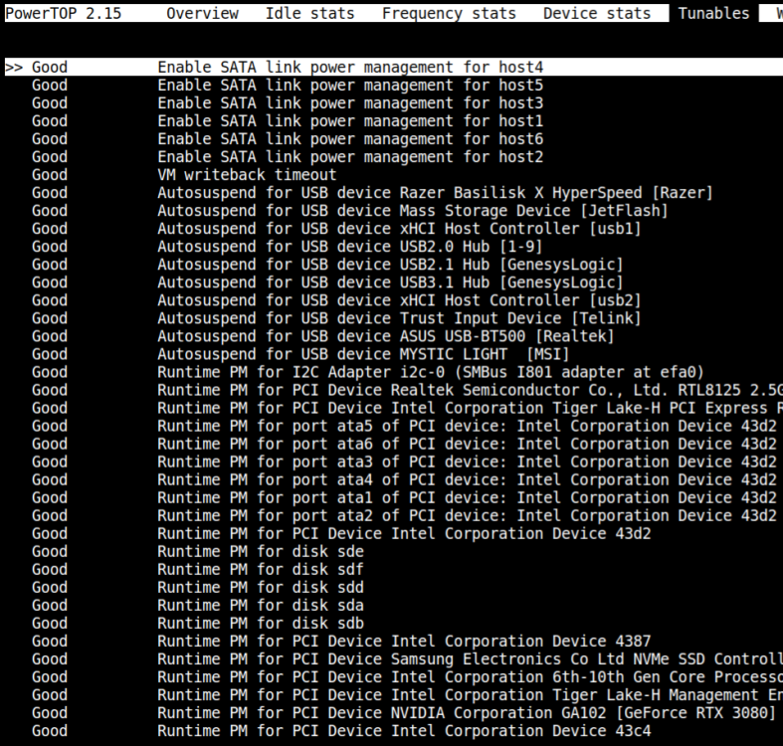Select Runtime PM for disk sde
The image size is (783, 746).
(198, 552)
